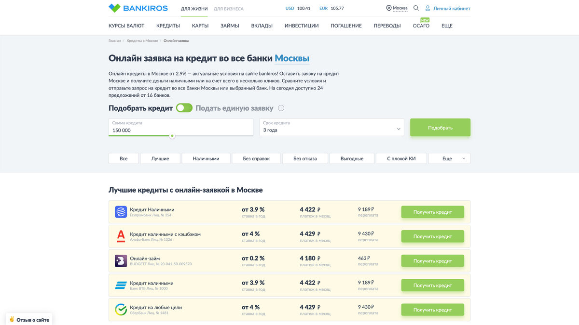
Task: Open ОСАГО menu item
Action: click(x=421, y=26)
